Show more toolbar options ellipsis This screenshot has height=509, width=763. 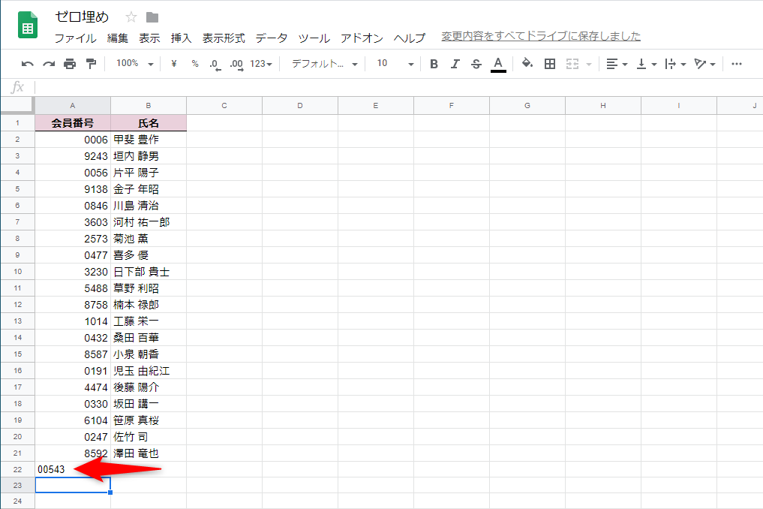pos(737,64)
